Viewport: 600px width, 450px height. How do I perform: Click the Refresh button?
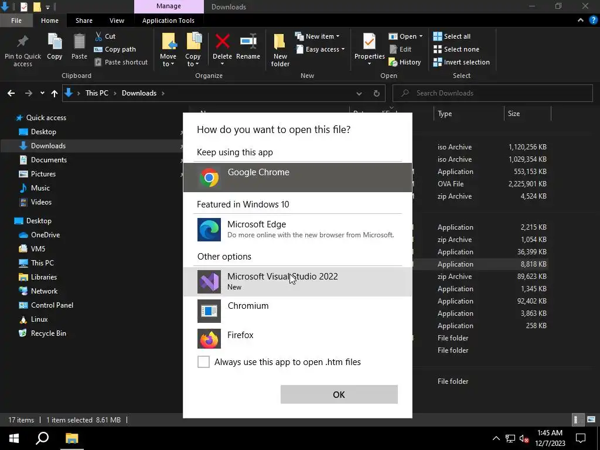(377, 93)
